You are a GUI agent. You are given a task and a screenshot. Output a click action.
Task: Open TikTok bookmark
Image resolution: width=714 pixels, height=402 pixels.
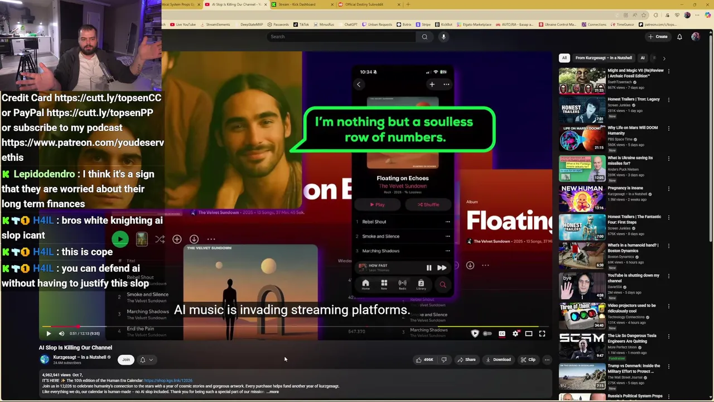(x=301, y=25)
